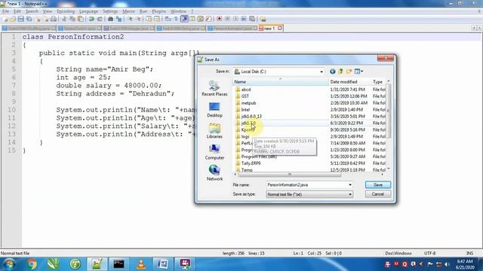
Task: Open the Edit menu
Action: click(17, 11)
